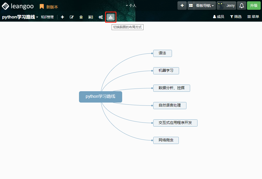Expand the 个人 workspace dropdown
262x179 pixels.
point(131,5)
